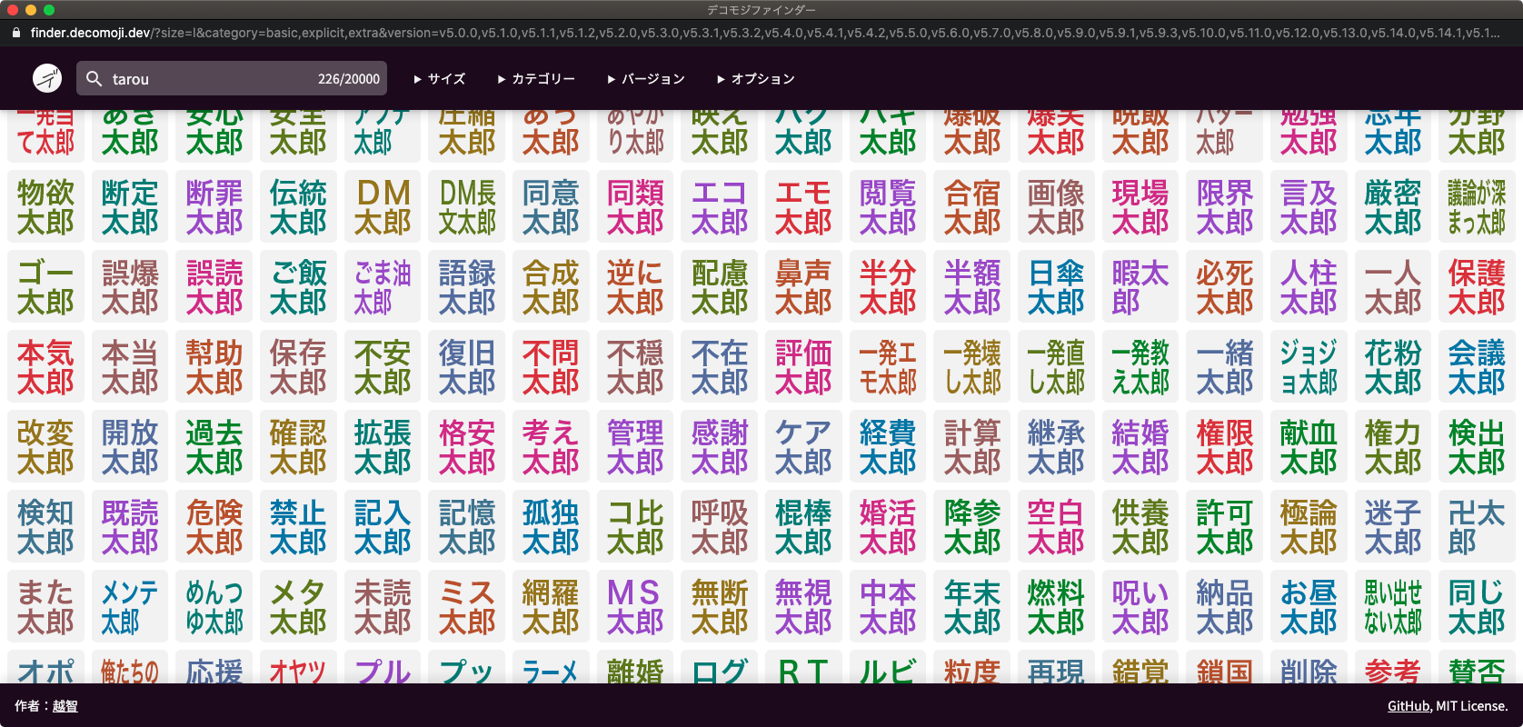The image size is (1523, 727).
Task: Select the 必死太郎 emoji
Action: (x=1225, y=287)
